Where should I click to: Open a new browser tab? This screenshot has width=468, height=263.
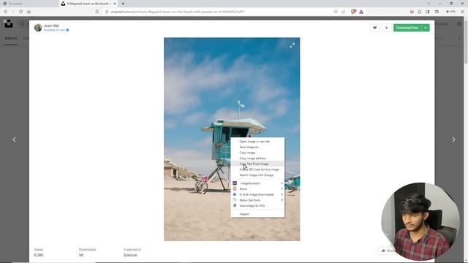click(x=123, y=4)
